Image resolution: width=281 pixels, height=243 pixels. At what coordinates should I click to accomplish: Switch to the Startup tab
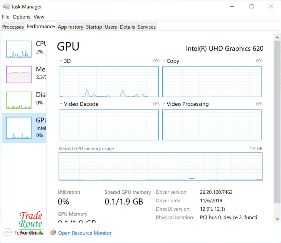pos(94,27)
